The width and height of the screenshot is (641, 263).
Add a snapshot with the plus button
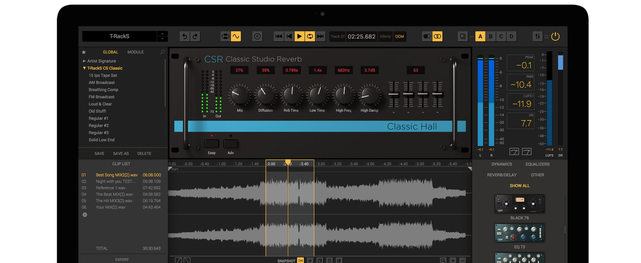pos(310,260)
